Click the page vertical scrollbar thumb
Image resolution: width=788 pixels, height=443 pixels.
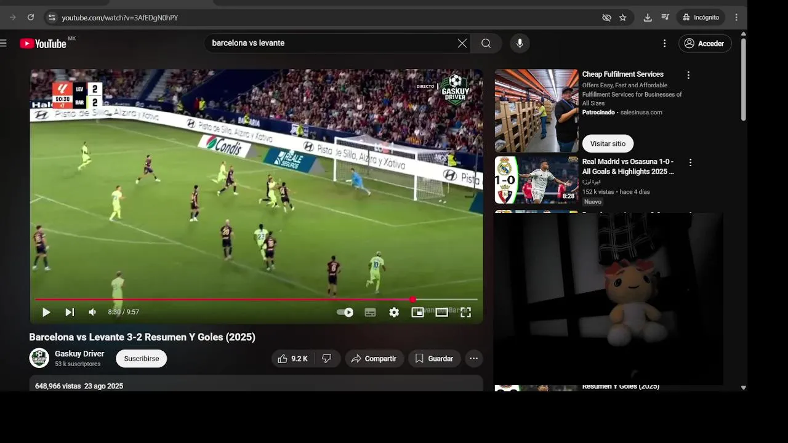pos(744,79)
